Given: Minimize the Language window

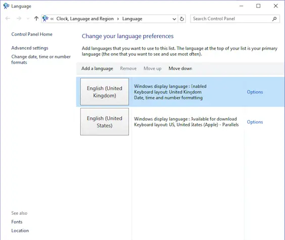Looking at the screenshot, I should [242, 6].
